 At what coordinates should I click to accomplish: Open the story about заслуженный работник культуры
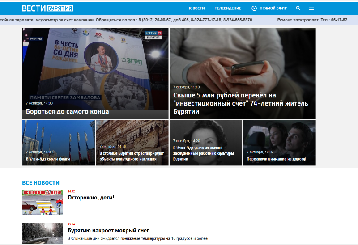204,153
